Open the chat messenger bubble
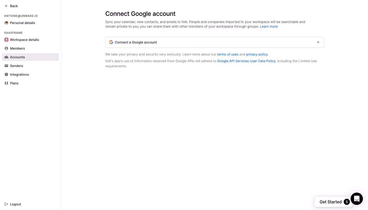The height and width of the screenshot is (210, 368). pos(357,199)
